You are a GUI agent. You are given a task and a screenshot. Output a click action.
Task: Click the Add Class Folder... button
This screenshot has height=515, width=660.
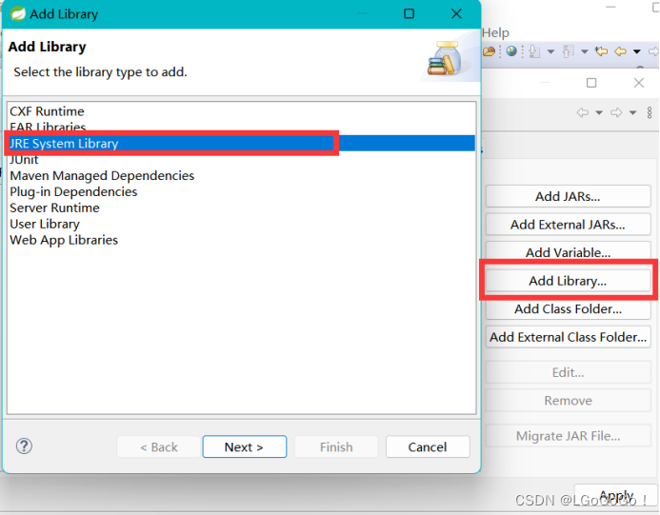pos(568,308)
